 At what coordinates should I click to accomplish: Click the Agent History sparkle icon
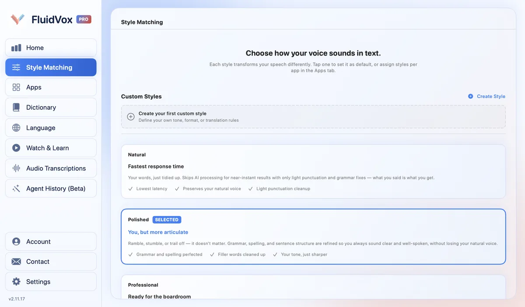coord(16,188)
